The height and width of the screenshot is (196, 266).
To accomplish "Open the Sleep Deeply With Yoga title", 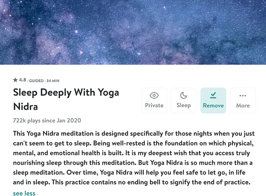I will pos(66,93).
